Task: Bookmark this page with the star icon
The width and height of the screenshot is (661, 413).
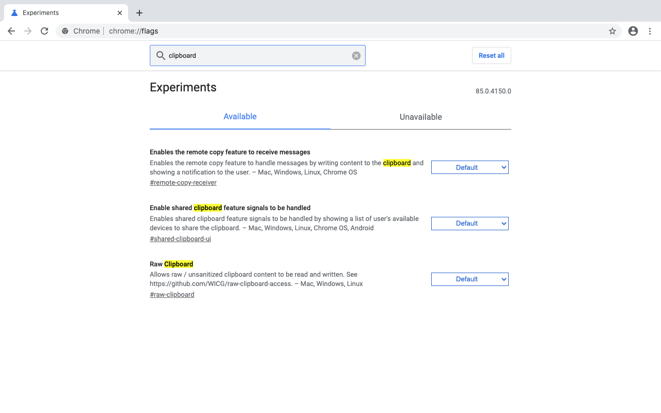Action: coord(612,31)
